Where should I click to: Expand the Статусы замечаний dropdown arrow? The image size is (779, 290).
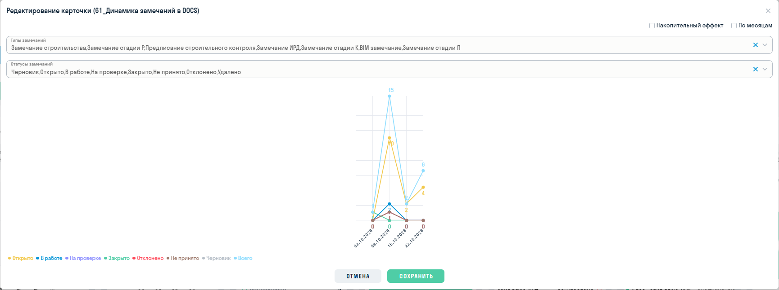click(x=765, y=69)
